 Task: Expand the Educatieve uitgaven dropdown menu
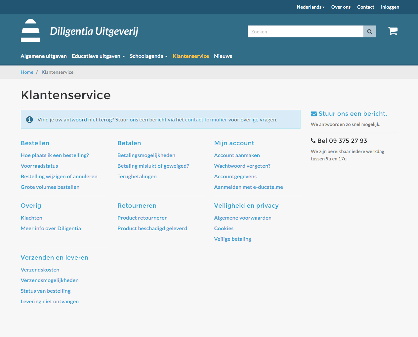pyautogui.click(x=98, y=56)
